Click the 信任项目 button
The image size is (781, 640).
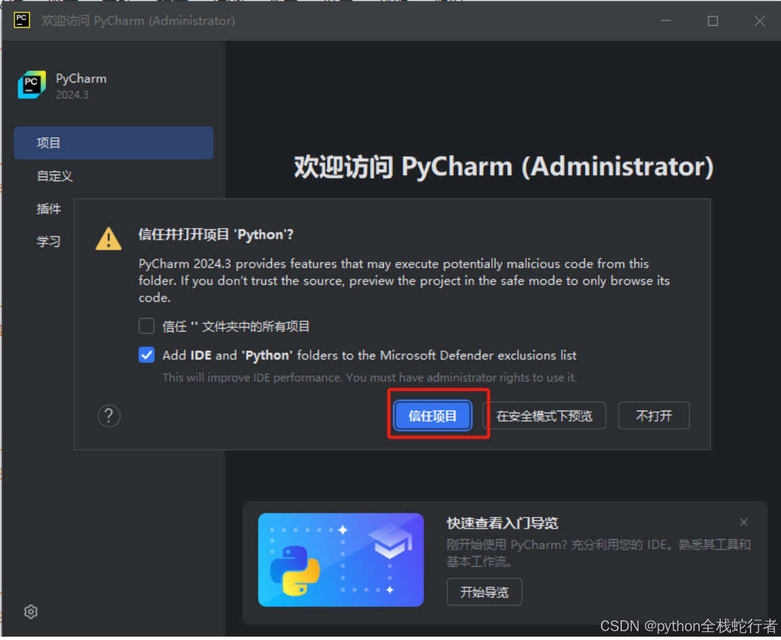(x=432, y=415)
